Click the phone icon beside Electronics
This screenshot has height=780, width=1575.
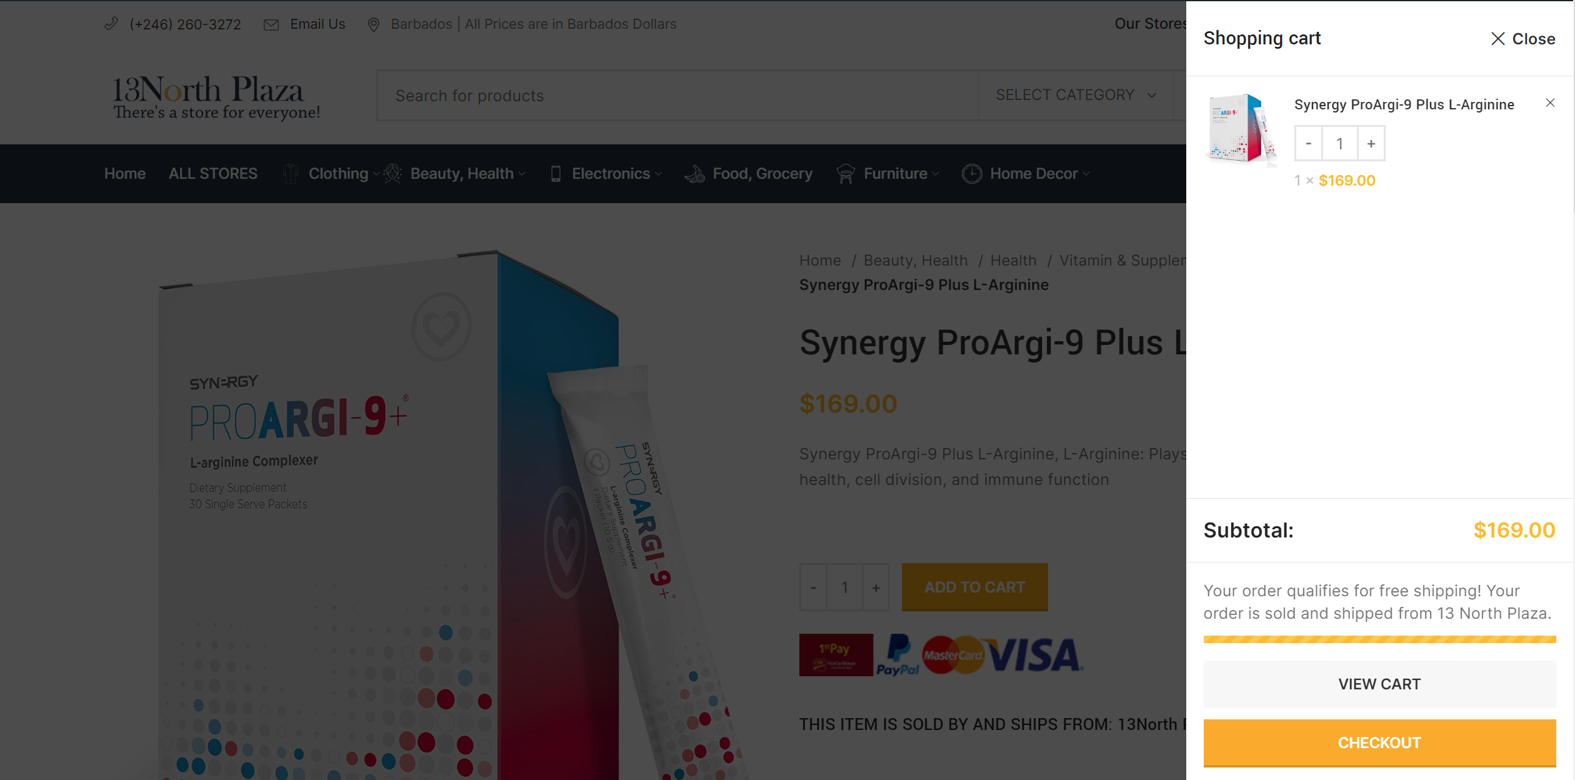click(x=556, y=174)
